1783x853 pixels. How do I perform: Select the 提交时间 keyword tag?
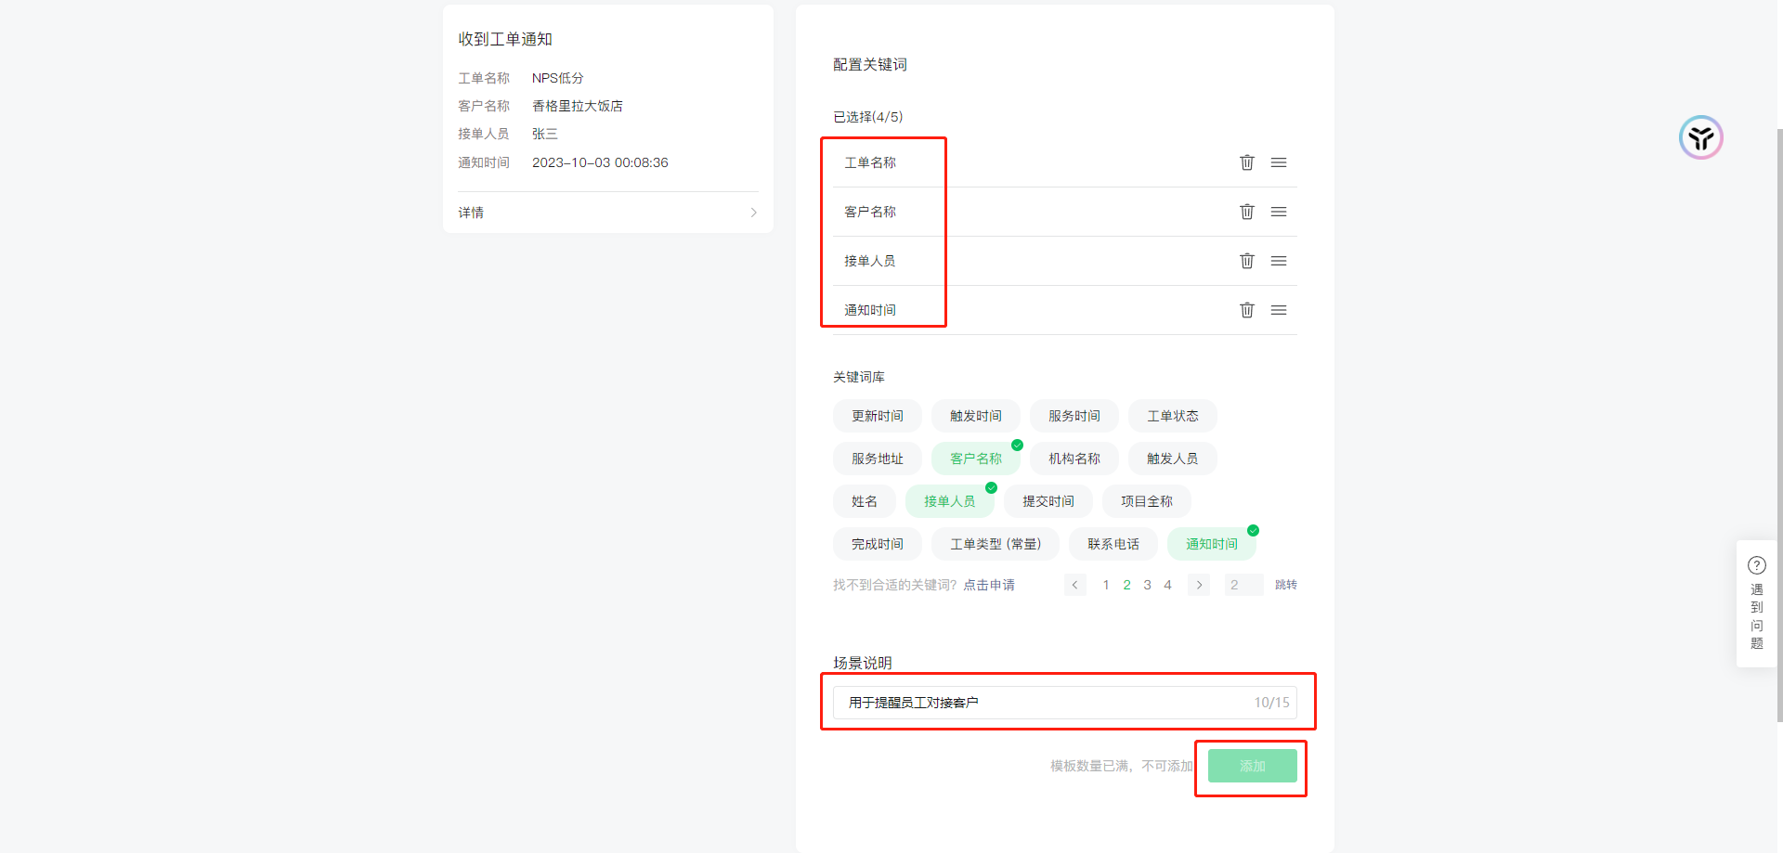[x=1048, y=501]
